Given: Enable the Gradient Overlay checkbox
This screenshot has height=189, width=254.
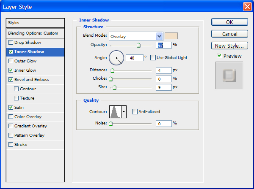Looking at the screenshot, I should point(11,126).
